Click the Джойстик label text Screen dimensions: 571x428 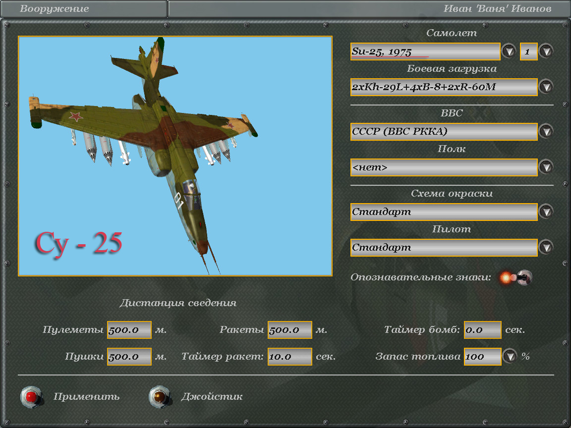click(x=212, y=397)
